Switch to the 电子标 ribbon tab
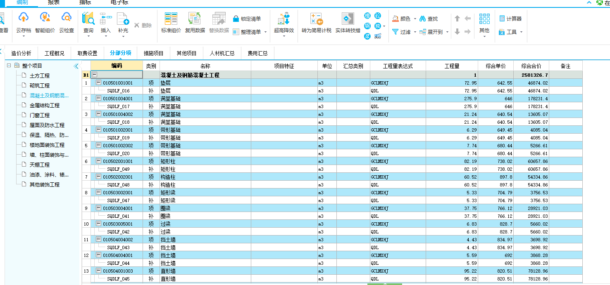This screenshot has height=285, width=610. click(119, 2)
